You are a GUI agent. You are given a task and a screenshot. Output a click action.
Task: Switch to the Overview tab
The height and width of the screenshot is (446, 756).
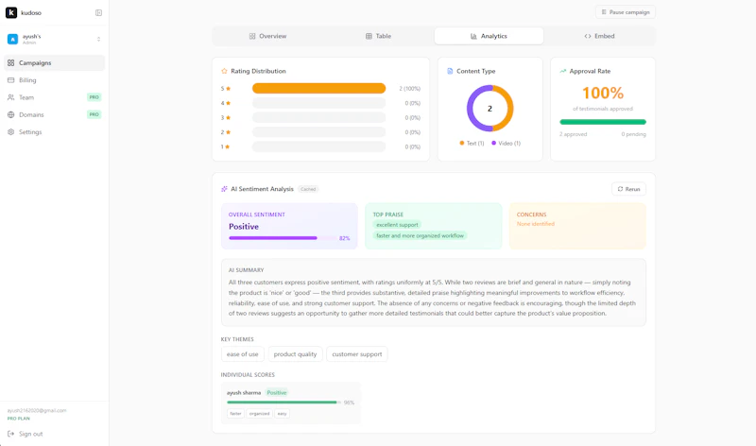[x=267, y=36]
